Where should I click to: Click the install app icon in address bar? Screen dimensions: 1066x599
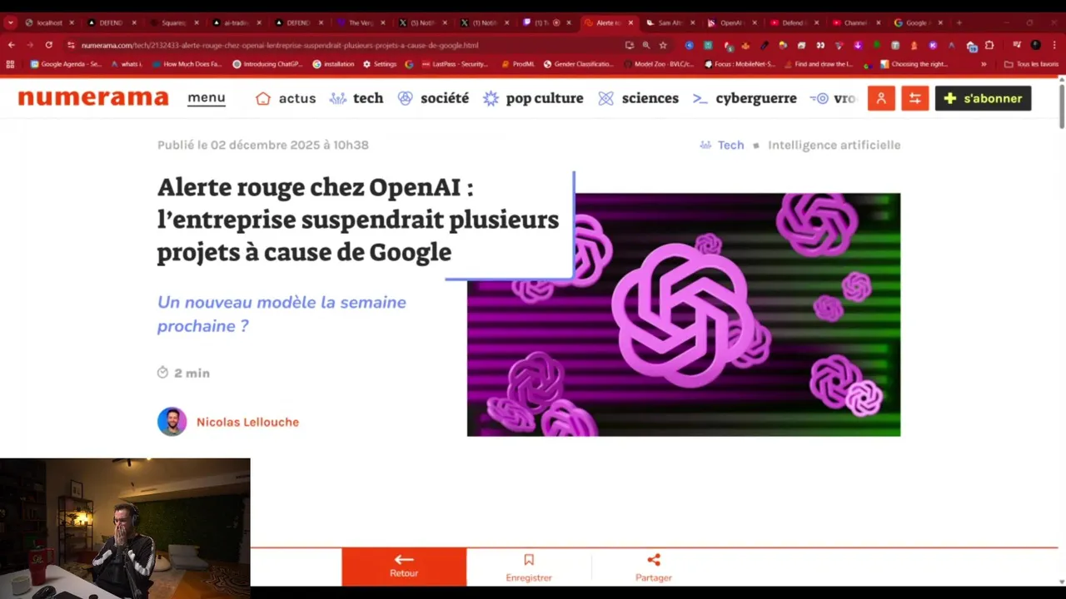coord(629,45)
